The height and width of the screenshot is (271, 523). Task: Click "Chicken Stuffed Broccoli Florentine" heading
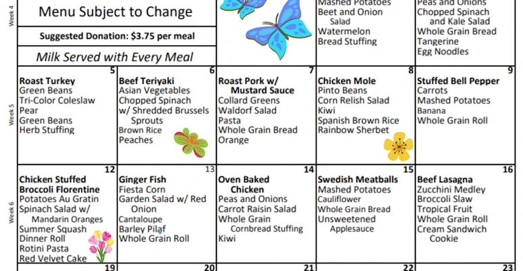(x=60, y=184)
